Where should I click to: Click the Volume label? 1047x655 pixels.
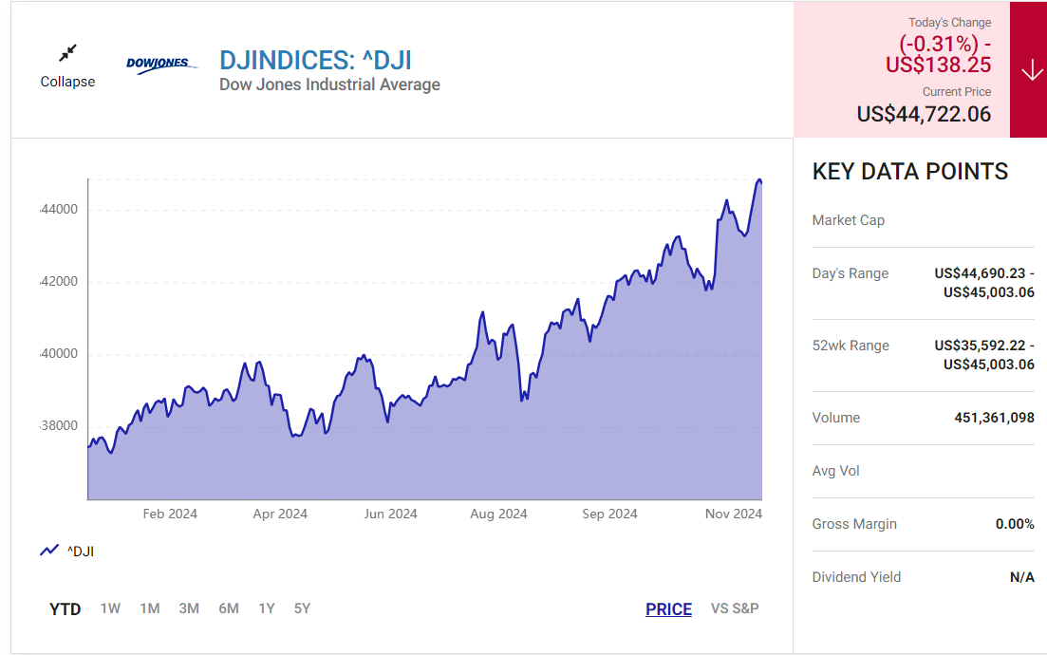[x=836, y=418]
